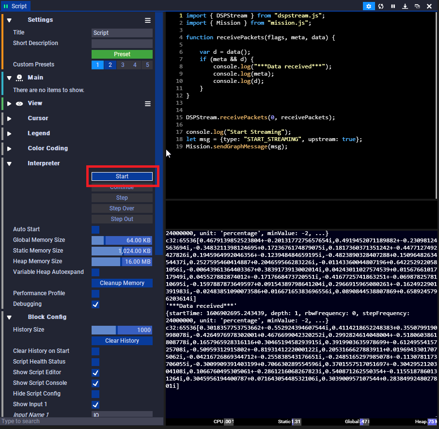
Task: Click the eye icon beside View
Action: coord(19,104)
